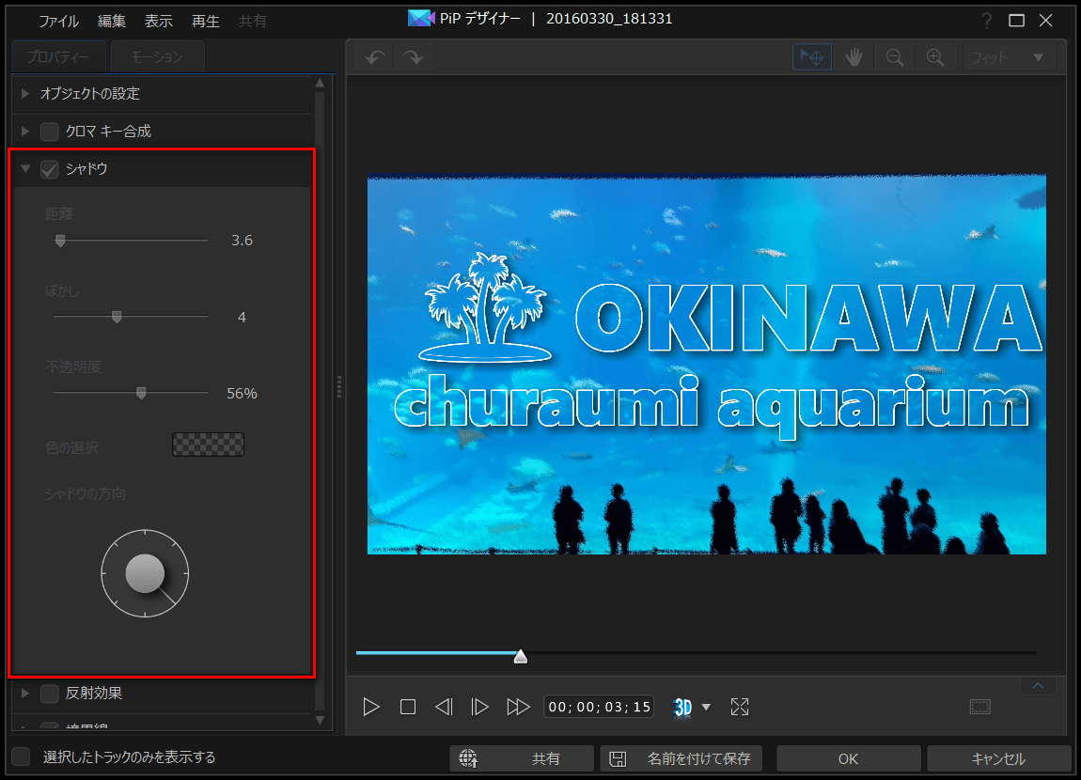
Task: Maximize the PiP Designer window
Action: click(x=1016, y=21)
